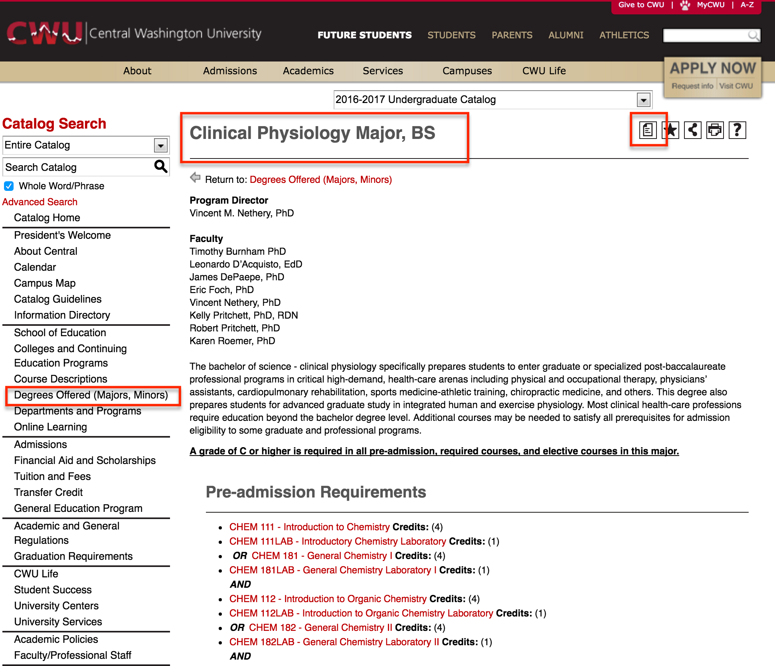Open Tuition and Fees in the sidebar
Screen dimensions: 775x666
tap(52, 476)
